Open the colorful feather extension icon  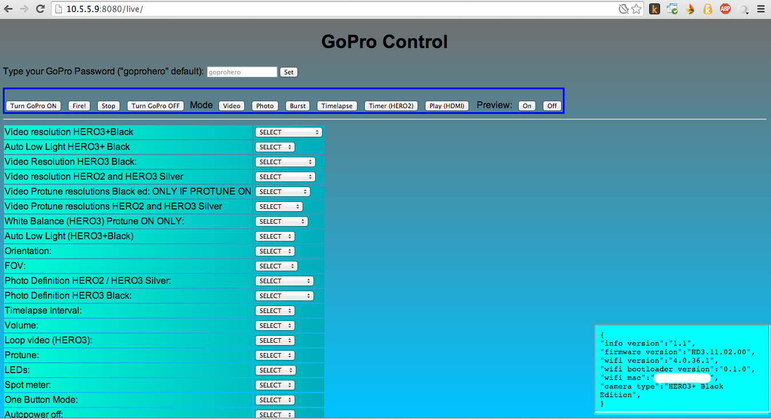coord(690,9)
